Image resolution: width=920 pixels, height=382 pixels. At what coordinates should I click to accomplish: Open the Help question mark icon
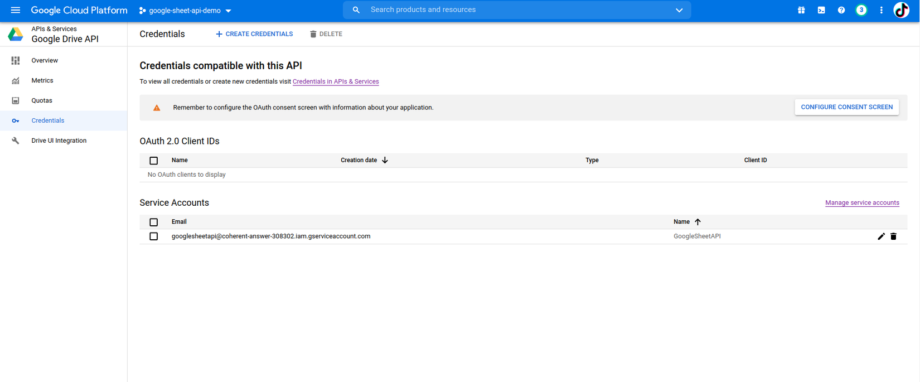pos(841,10)
